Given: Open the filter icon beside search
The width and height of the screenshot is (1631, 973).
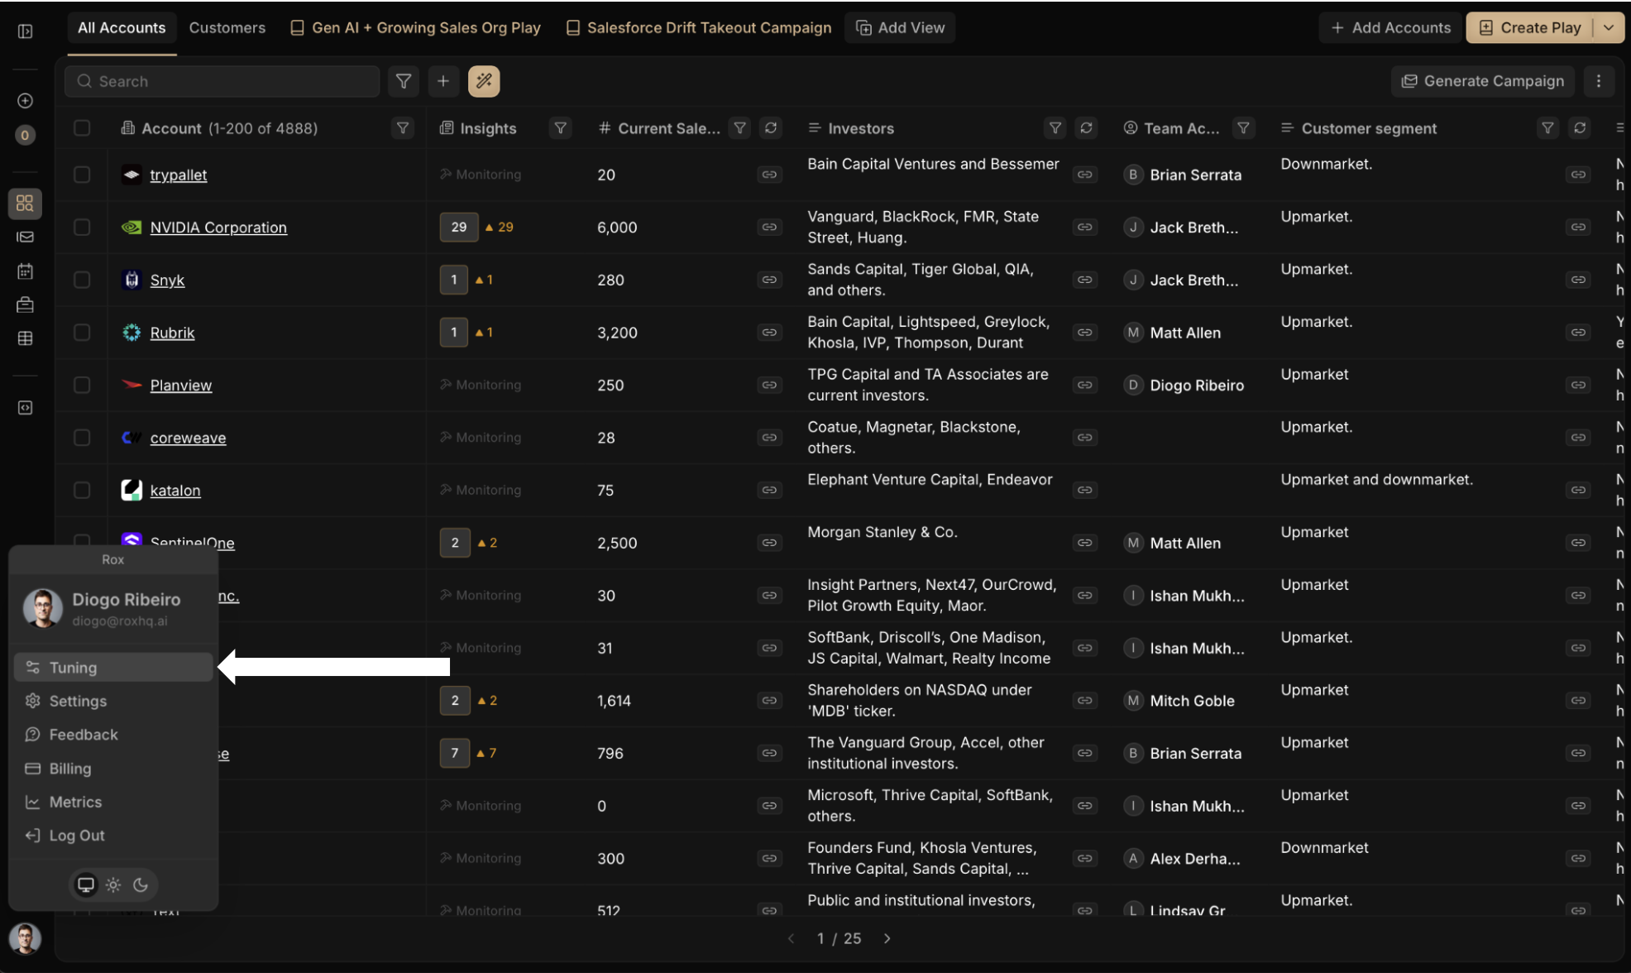Looking at the screenshot, I should coord(404,81).
